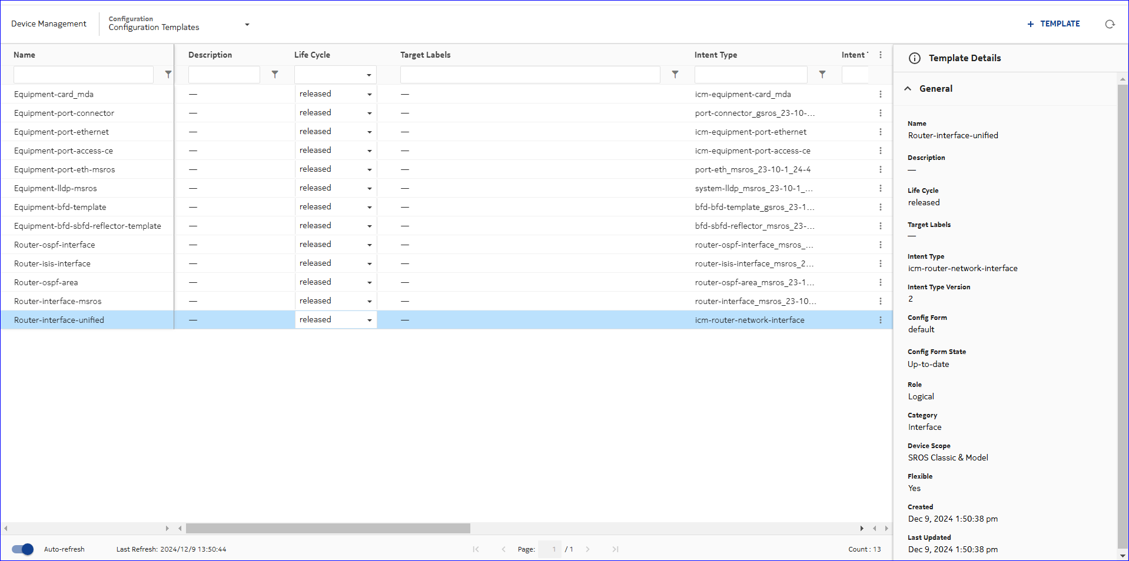1129x561 pixels.
Task: Open row actions for Equipment-card_mda
Action: [x=881, y=94]
